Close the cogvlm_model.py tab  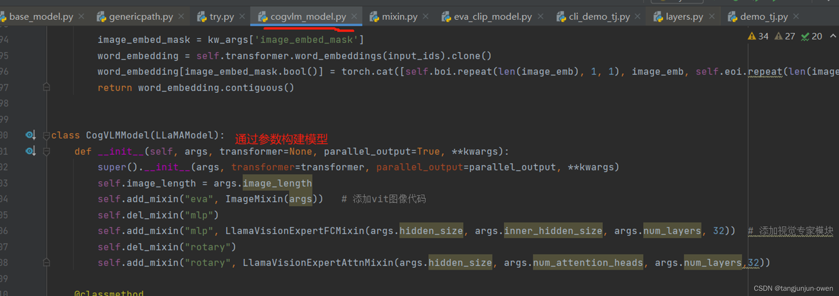pos(354,17)
